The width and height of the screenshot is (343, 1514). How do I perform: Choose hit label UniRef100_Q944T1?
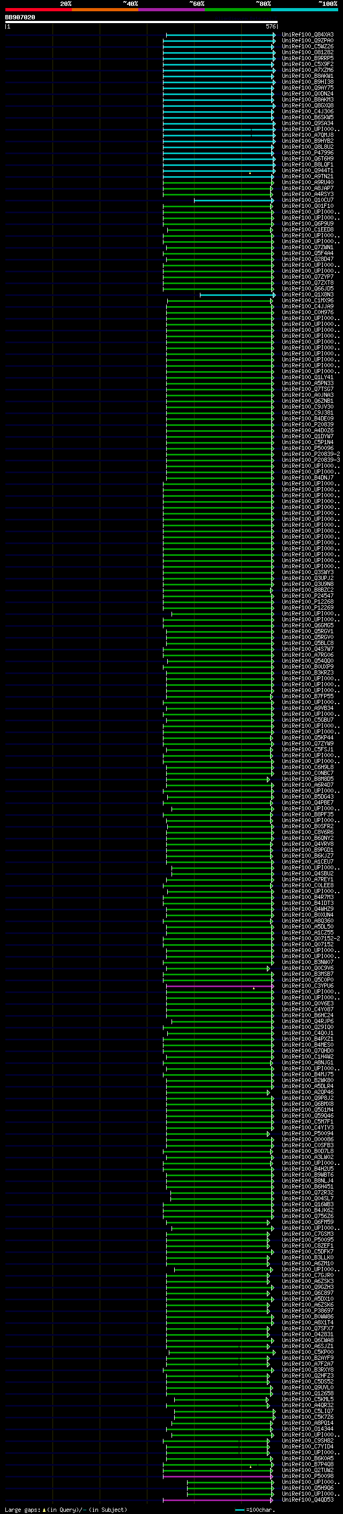pyautogui.click(x=308, y=170)
